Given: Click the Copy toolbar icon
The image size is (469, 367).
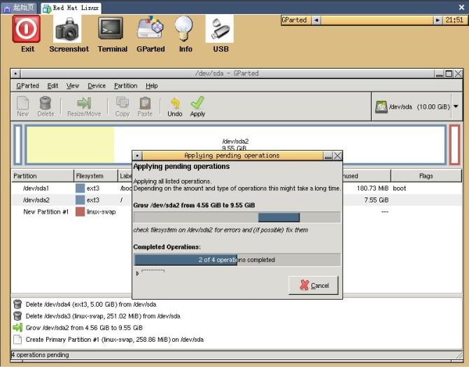Looking at the screenshot, I should [122, 102].
